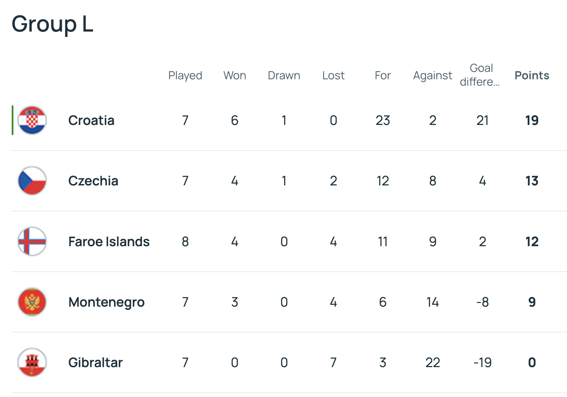The width and height of the screenshot is (567, 397).
Task: Click the Drawn column header
Action: click(284, 75)
